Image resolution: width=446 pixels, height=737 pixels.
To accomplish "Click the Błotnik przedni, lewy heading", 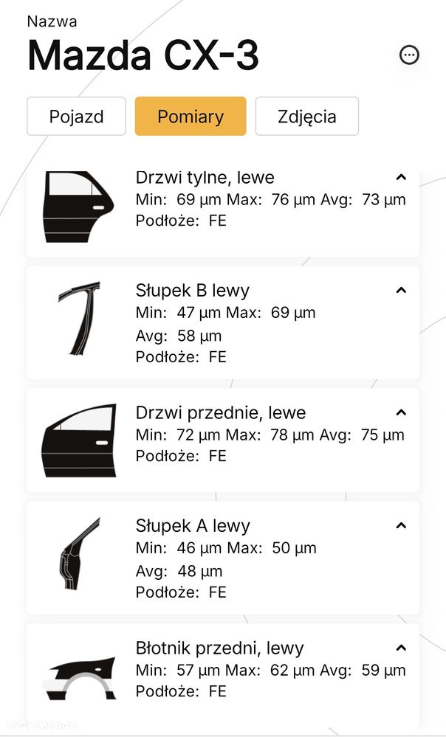I will click(220, 648).
